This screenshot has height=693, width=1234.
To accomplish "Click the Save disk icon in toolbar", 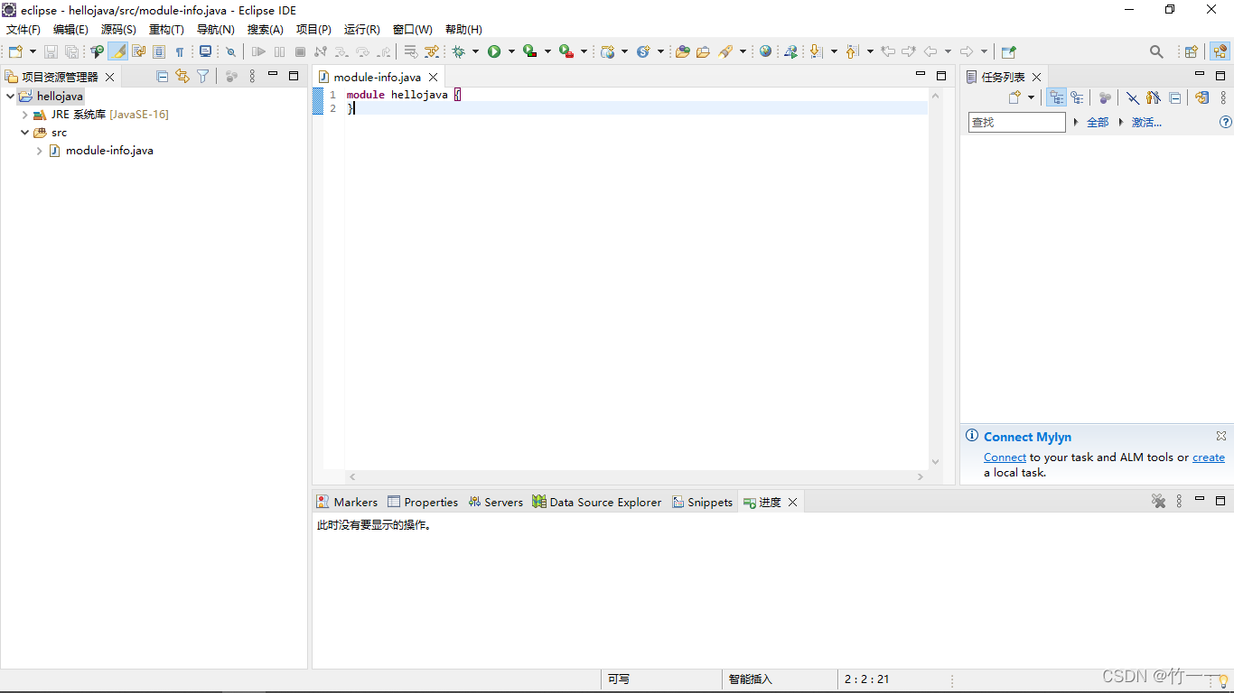I will 51,51.
